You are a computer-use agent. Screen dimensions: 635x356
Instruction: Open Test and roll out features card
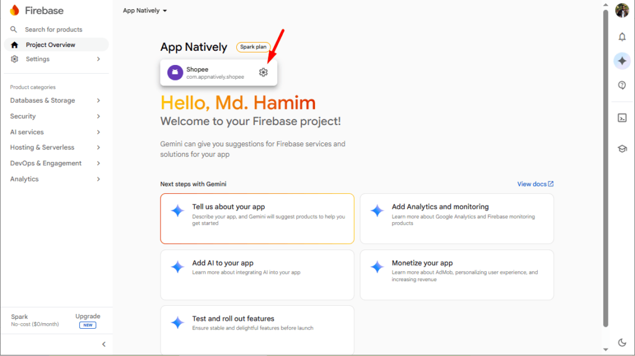pyautogui.click(x=257, y=330)
